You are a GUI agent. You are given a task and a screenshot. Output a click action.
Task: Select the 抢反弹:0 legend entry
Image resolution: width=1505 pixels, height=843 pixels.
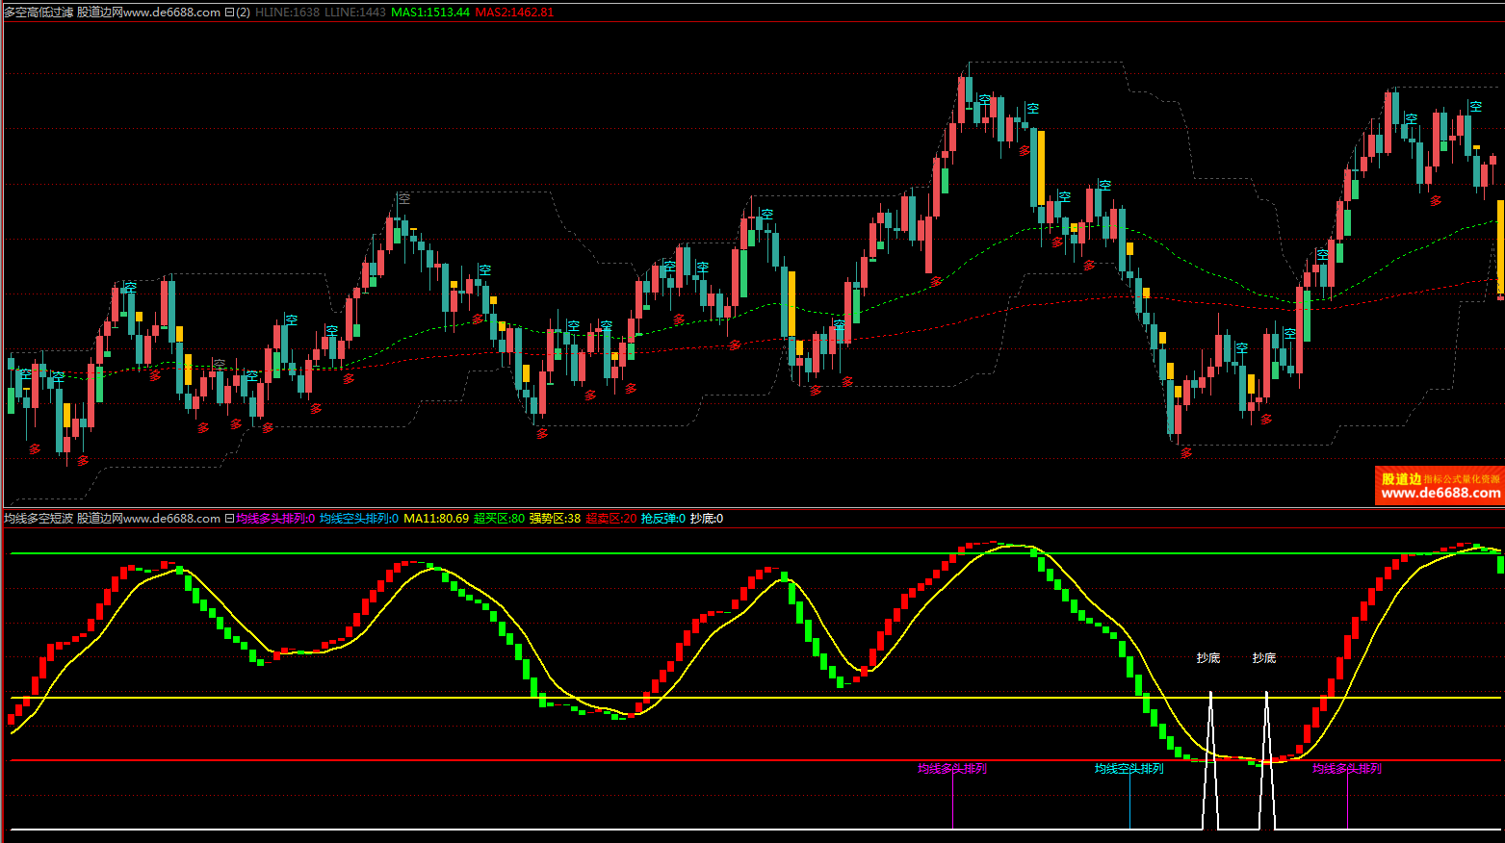pyautogui.click(x=663, y=519)
